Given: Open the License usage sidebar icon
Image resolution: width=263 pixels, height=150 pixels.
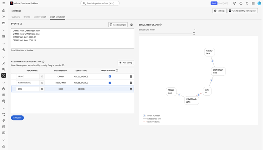Looking at the screenshot, I should 4,36.
